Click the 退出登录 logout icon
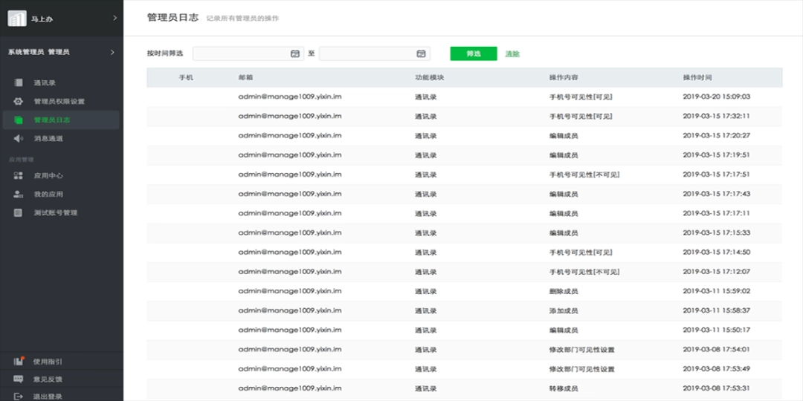The width and height of the screenshot is (803, 401). click(x=19, y=396)
